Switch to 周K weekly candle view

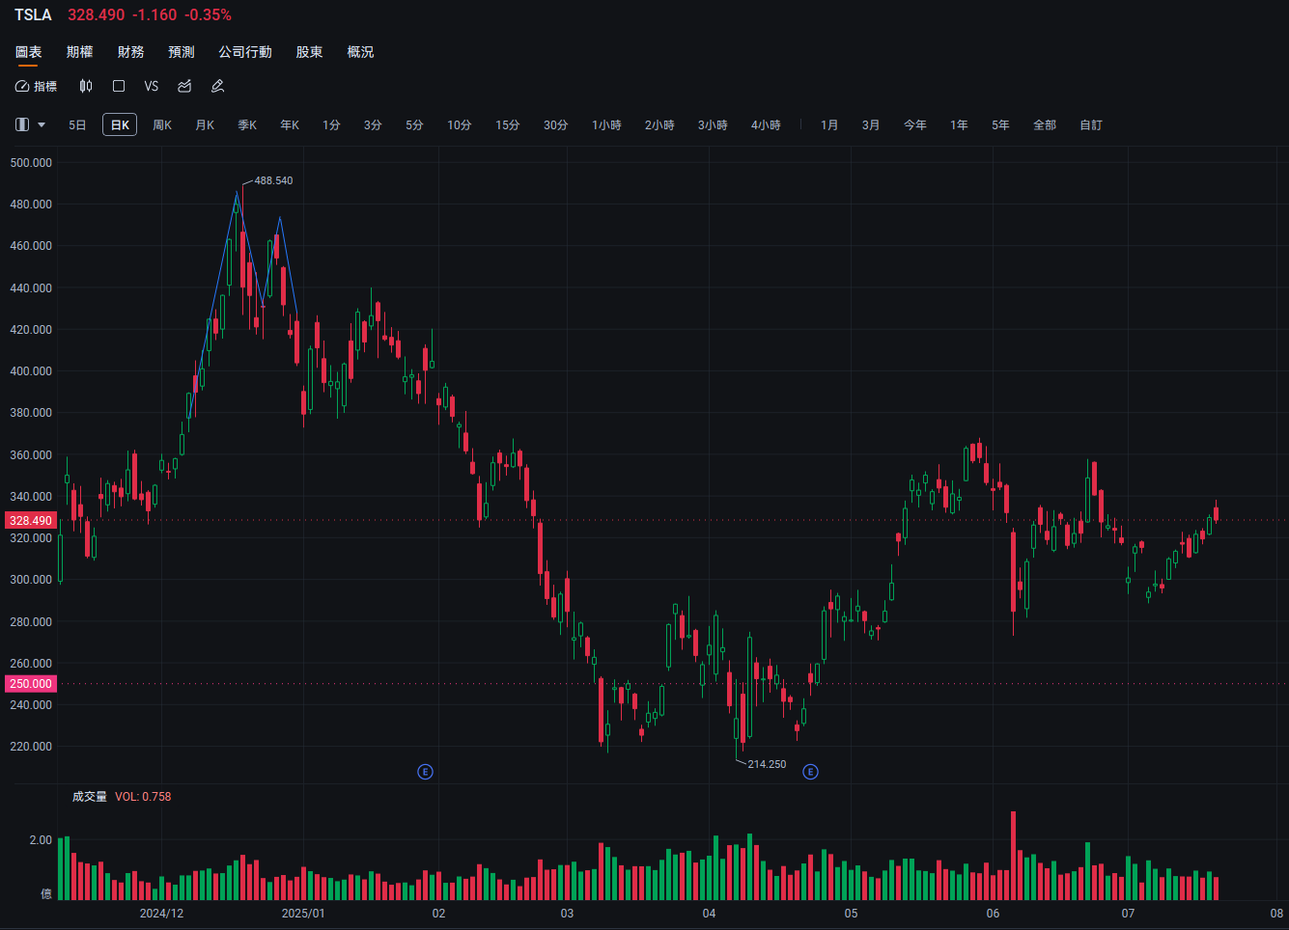tap(161, 124)
